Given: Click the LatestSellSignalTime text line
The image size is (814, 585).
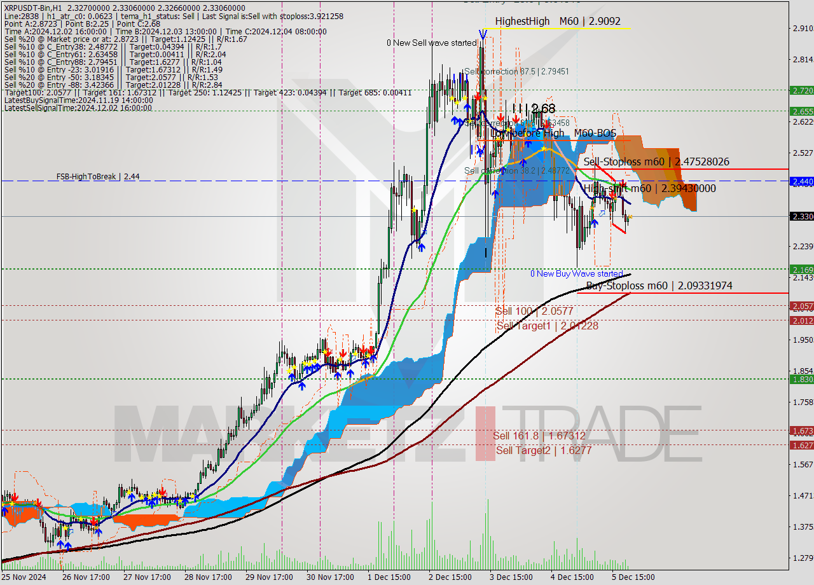Looking at the screenshot, I should [78, 107].
